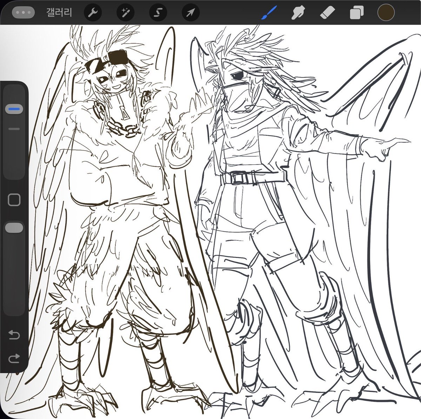Tap the three-dot multitasking pill
This screenshot has height=419, width=421.
(x=23, y=12)
